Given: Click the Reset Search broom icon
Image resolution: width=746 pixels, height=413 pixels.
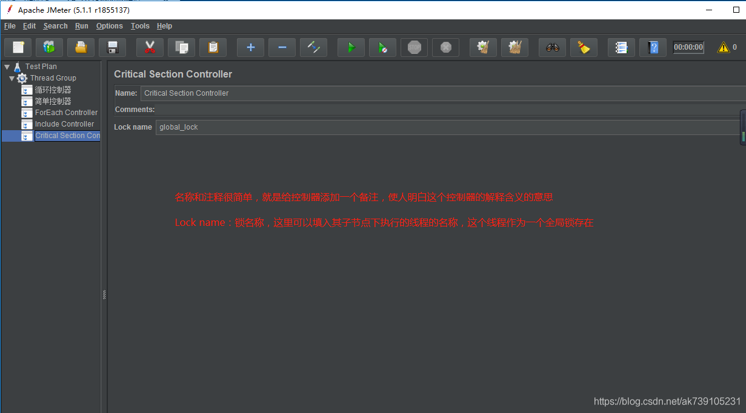Looking at the screenshot, I should pyautogui.click(x=584, y=47).
